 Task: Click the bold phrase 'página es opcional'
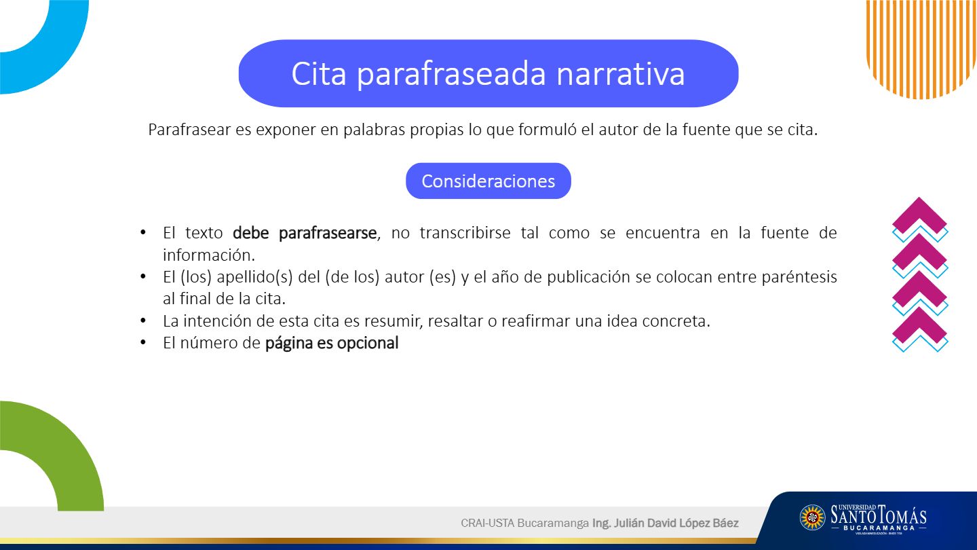331,343
